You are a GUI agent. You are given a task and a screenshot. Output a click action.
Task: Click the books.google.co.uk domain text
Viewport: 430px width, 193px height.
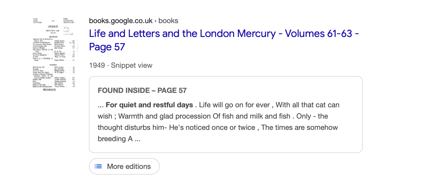tap(121, 21)
